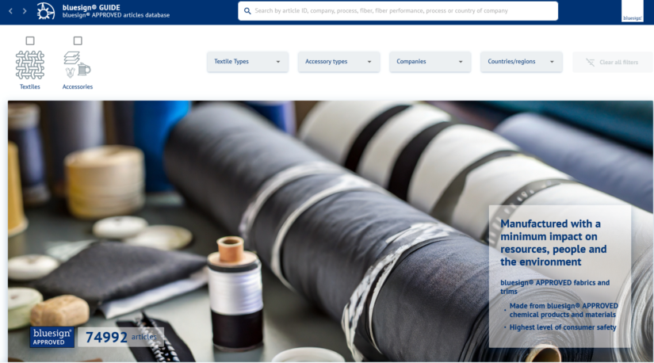The height and width of the screenshot is (363, 654).
Task: Click 'bluesign APPROVED fabrics and trims' text
Action: pyautogui.click(x=555, y=287)
